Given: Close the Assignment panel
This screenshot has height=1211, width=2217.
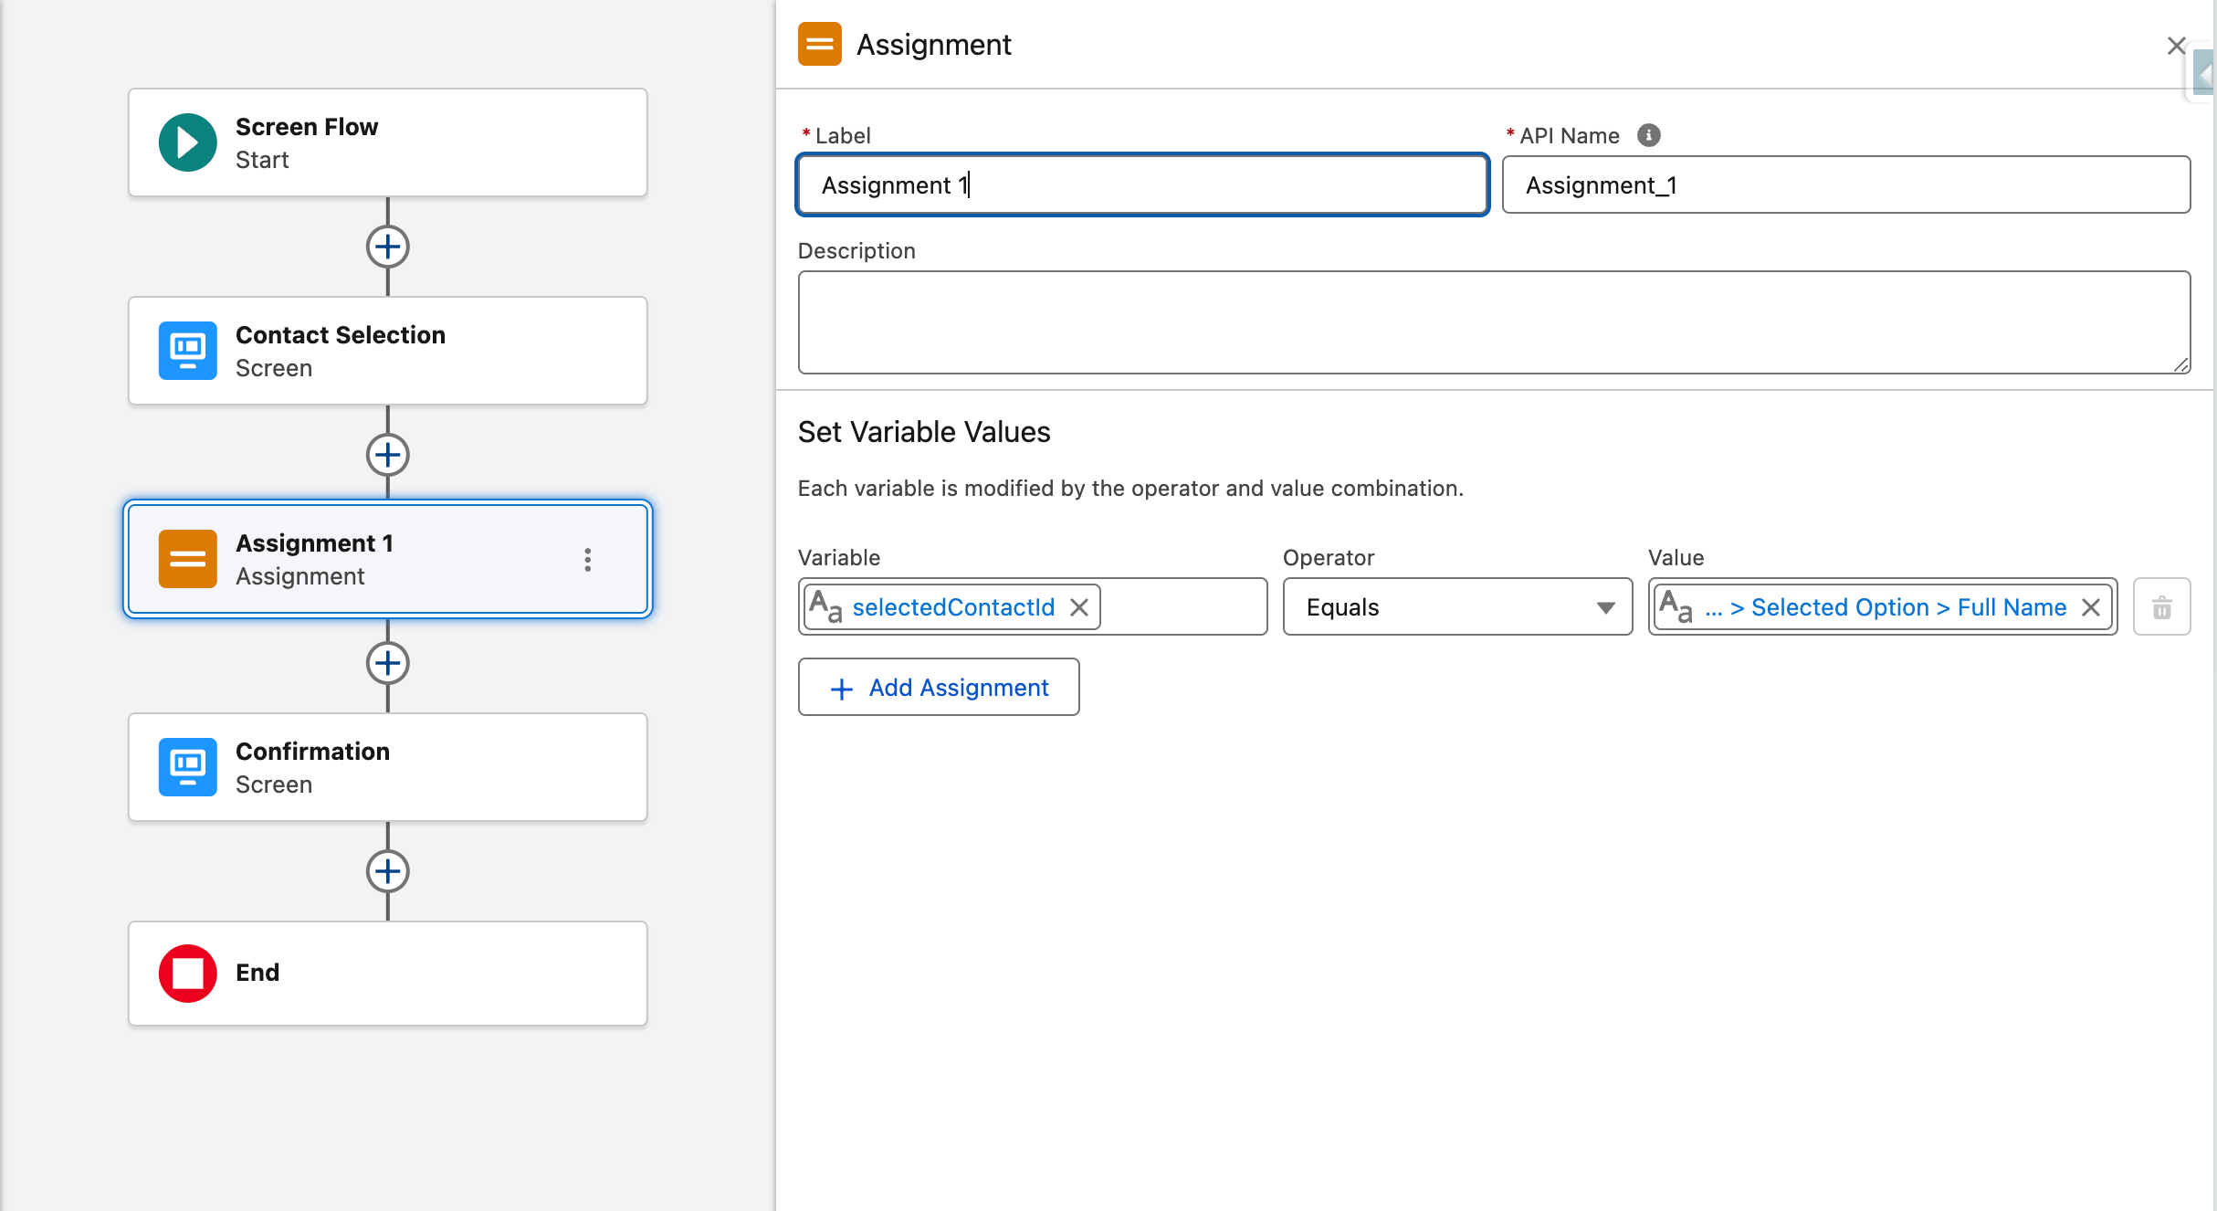Looking at the screenshot, I should click(2176, 46).
